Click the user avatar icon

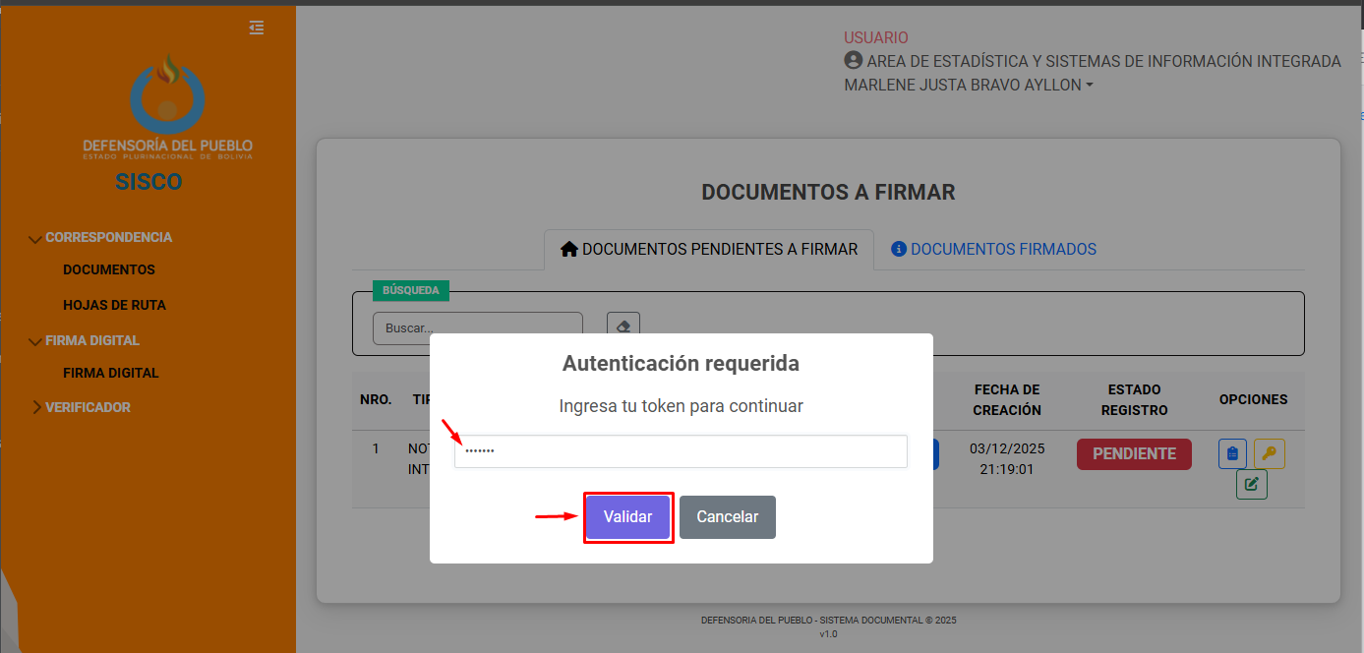[853, 61]
